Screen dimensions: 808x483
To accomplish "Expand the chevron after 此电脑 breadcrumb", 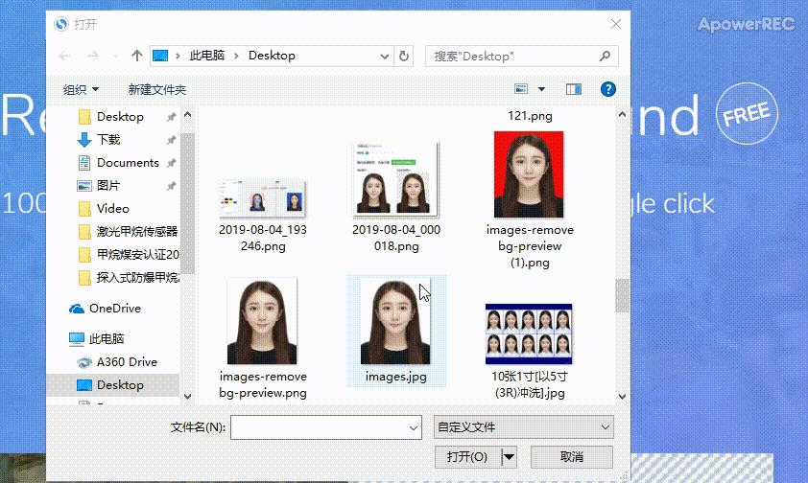I will point(236,56).
